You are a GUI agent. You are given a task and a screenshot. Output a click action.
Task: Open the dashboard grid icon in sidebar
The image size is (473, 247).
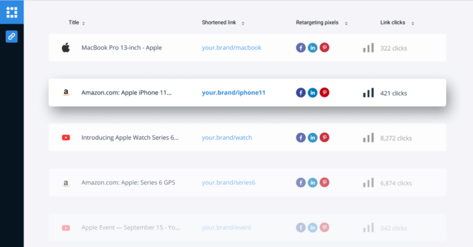12,12
